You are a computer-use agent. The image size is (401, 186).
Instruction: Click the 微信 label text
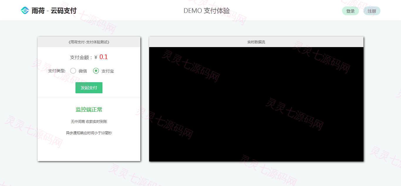click(83, 71)
